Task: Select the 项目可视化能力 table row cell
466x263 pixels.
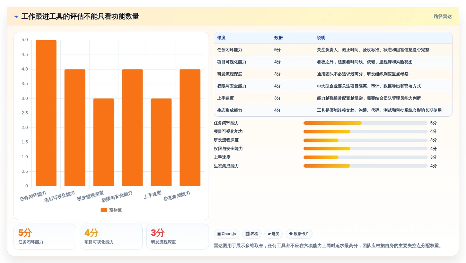Action: coord(232,62)
